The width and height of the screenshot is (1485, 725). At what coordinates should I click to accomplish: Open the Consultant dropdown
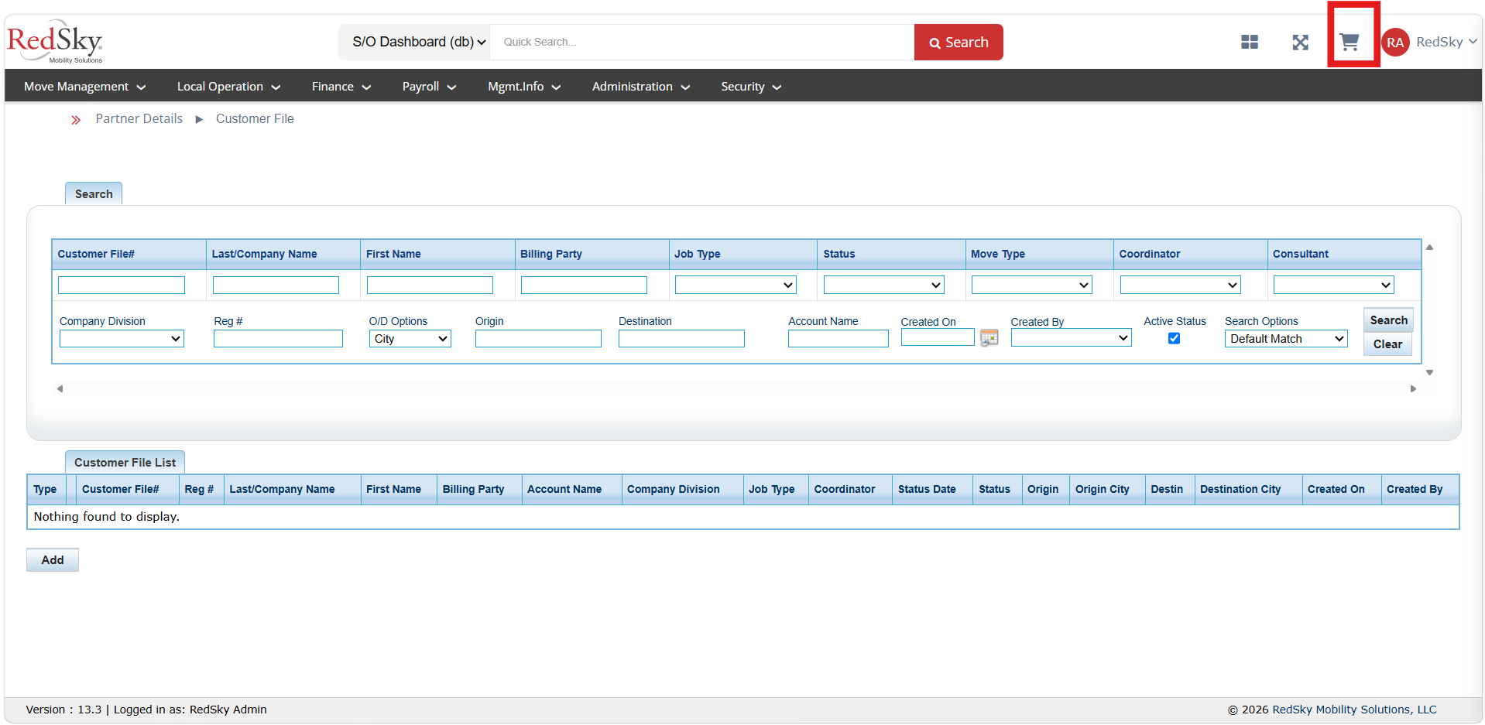1333,285
